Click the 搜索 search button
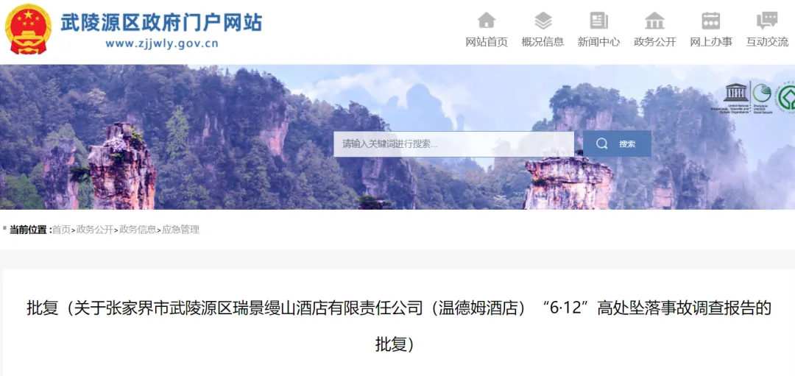 (x=617, y=144)
